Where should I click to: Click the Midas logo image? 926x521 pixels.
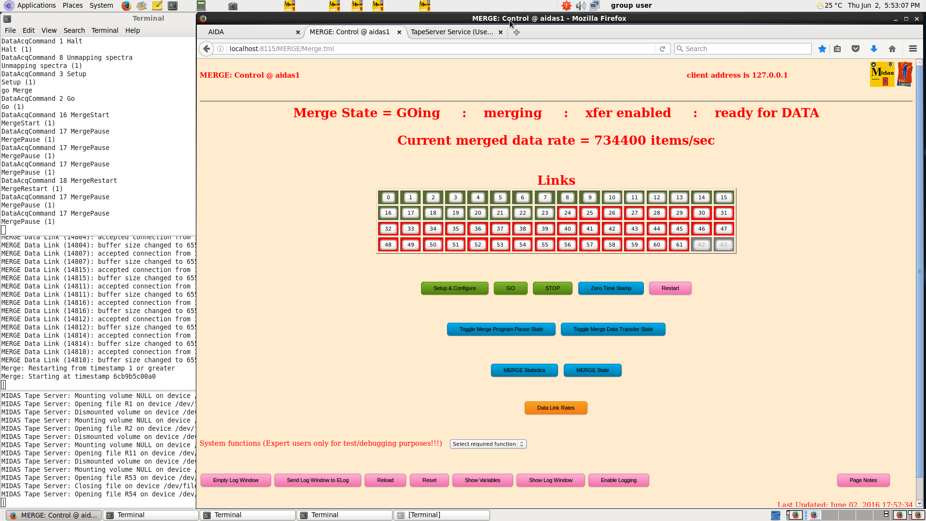[x=882, y=74]
